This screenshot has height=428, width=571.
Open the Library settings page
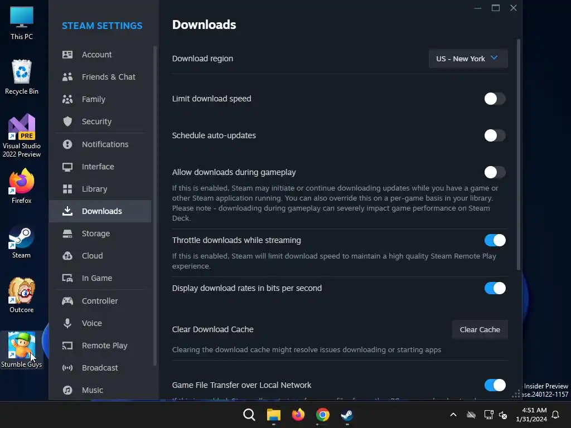tap(100, 189)
